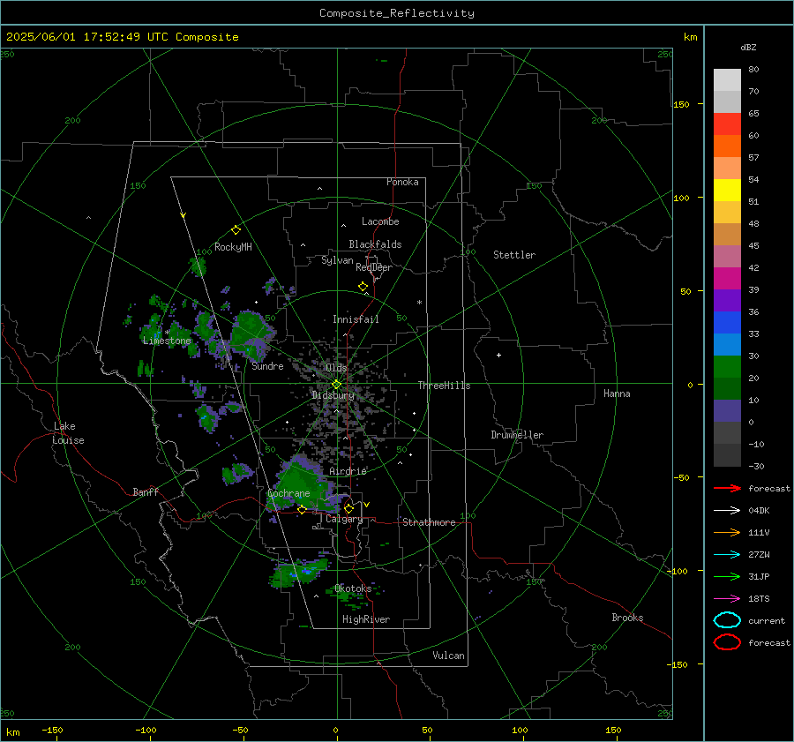The height and width of the screenshot is (742, 794).
Task: Click the HighRiver city label
Action: click(x=366, y=619)
